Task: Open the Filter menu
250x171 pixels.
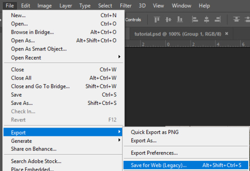Action: point(125,6)
